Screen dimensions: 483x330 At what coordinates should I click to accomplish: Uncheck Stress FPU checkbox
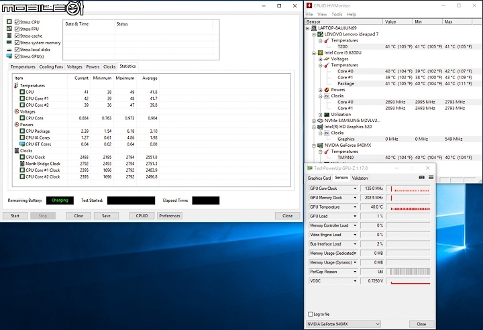click(x=17, y=29)
